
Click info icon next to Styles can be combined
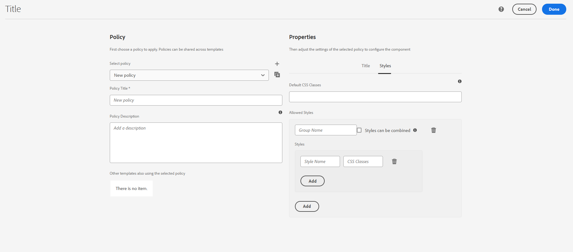[415, 130]
